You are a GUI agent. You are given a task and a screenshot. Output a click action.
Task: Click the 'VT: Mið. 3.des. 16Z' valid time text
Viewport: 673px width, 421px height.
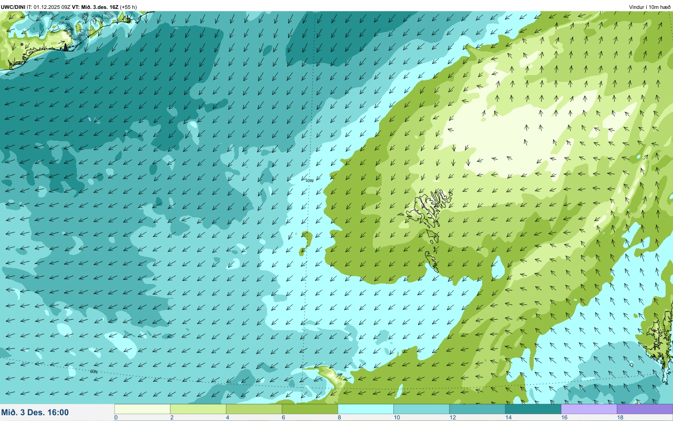(x=95, y=7)
